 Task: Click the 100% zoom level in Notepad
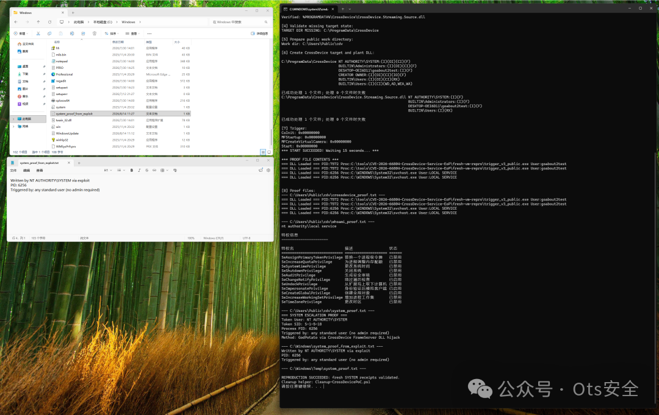(x=191, y=238)
